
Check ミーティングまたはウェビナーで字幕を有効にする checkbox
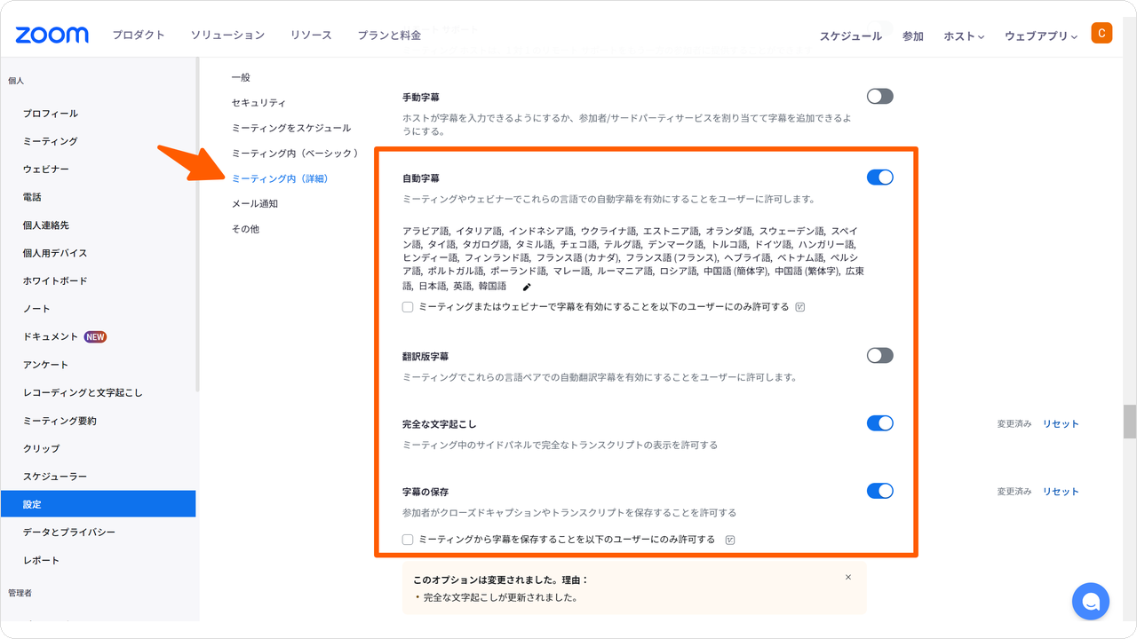(408, 307)
